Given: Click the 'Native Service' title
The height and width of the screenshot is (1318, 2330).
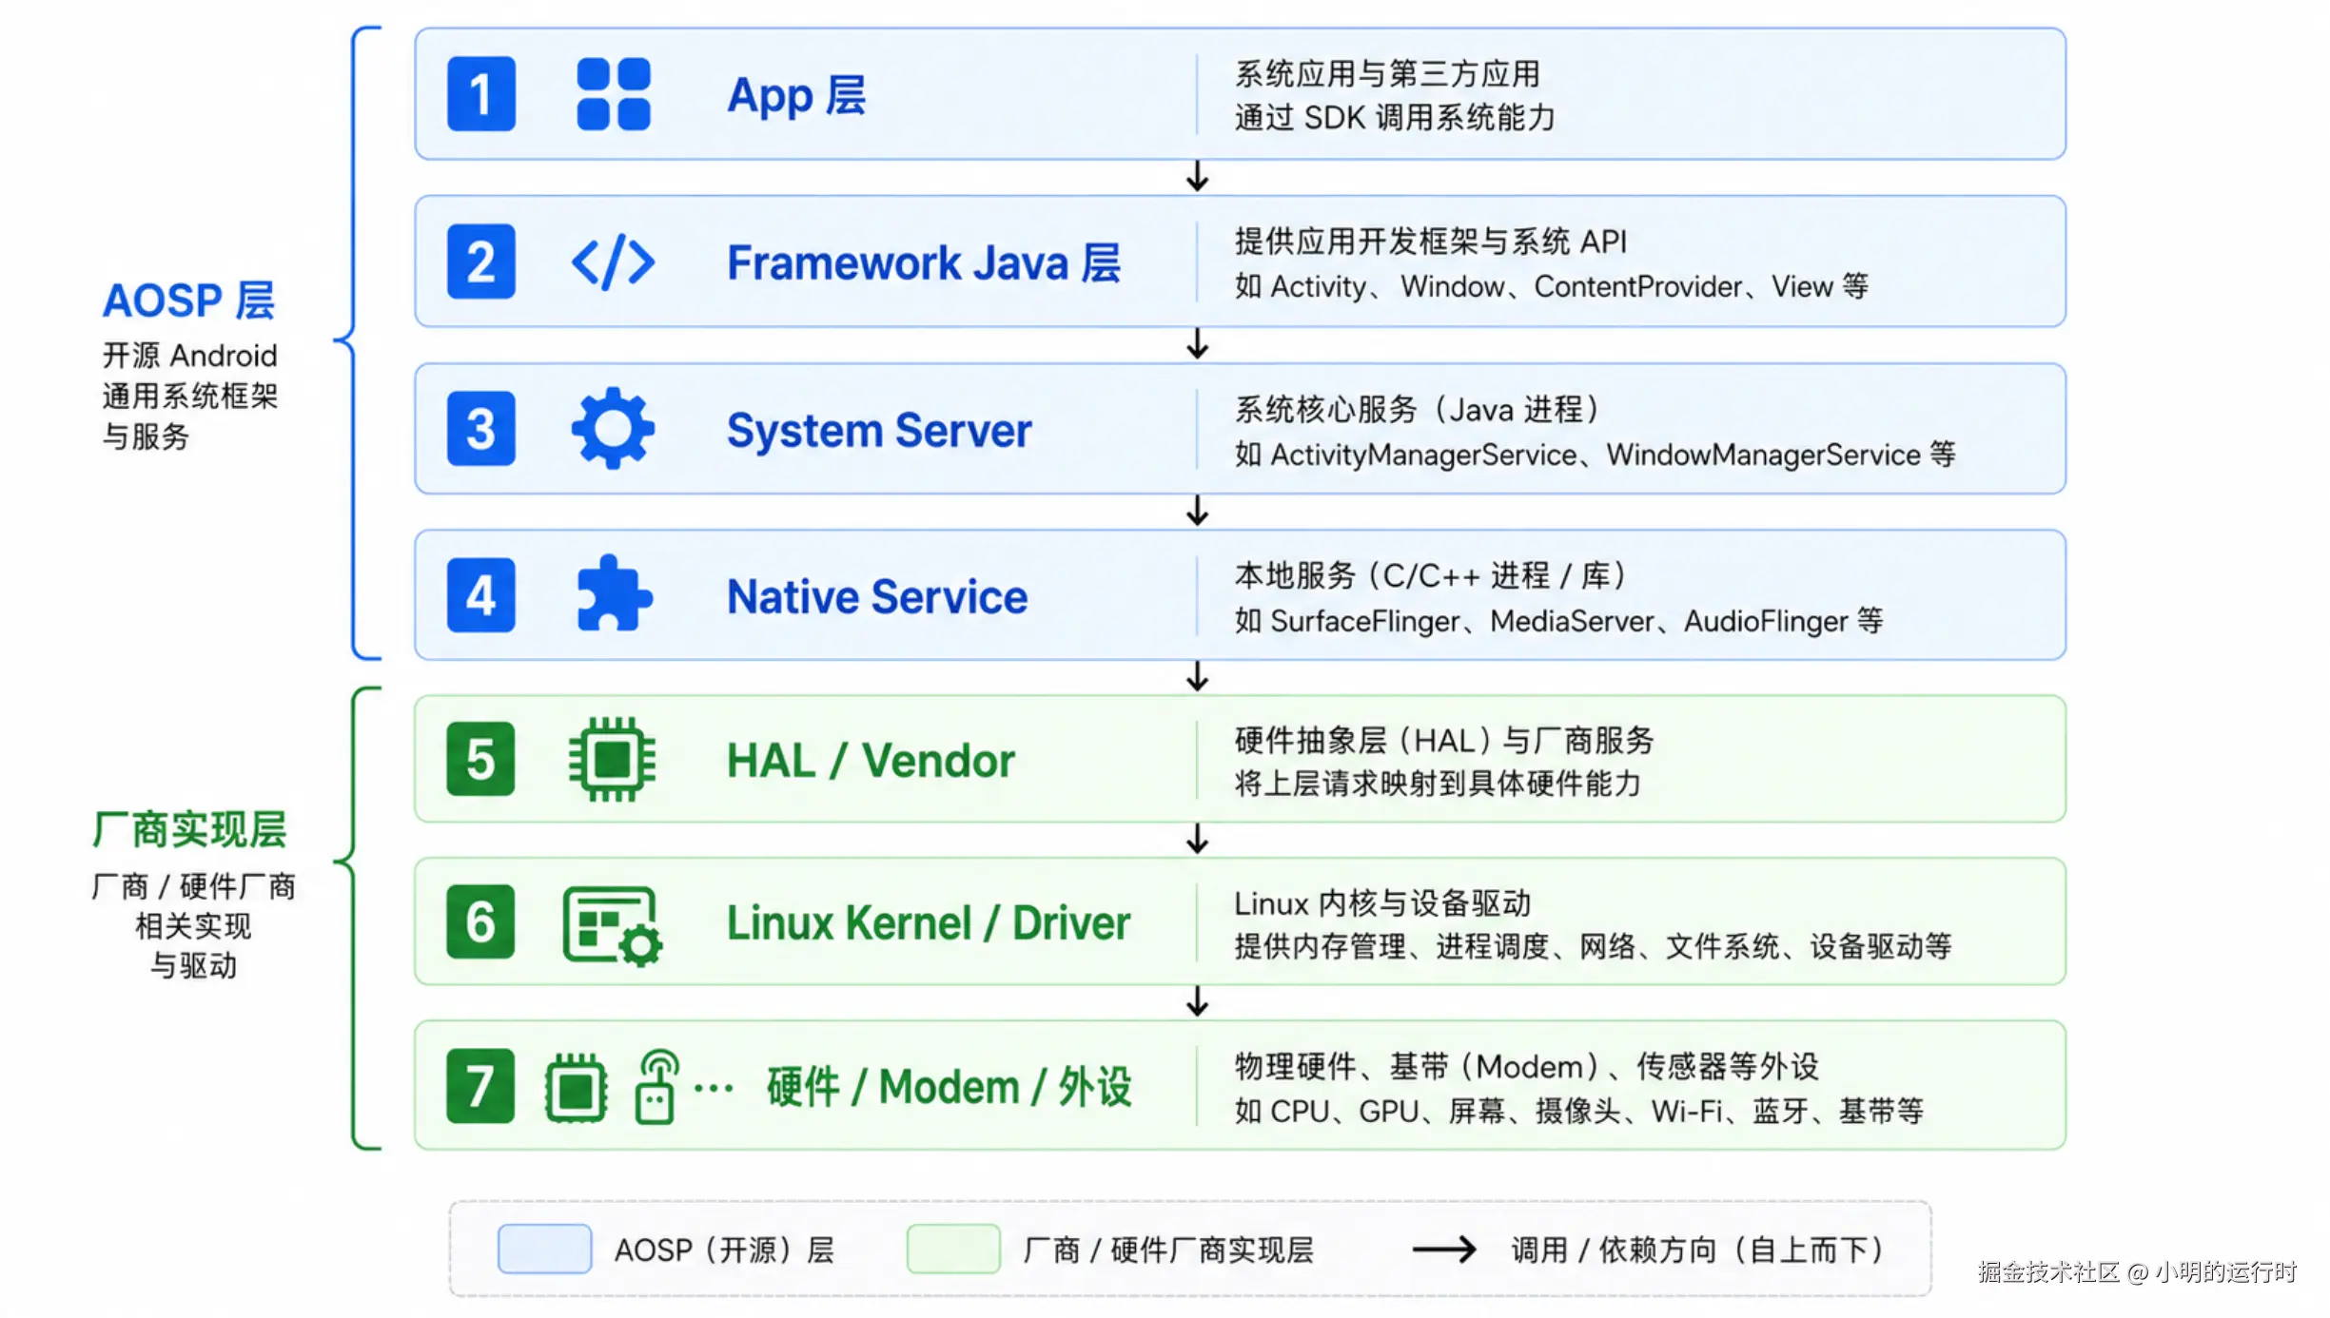Looking at the screenshot, I should tap(877, 596).
